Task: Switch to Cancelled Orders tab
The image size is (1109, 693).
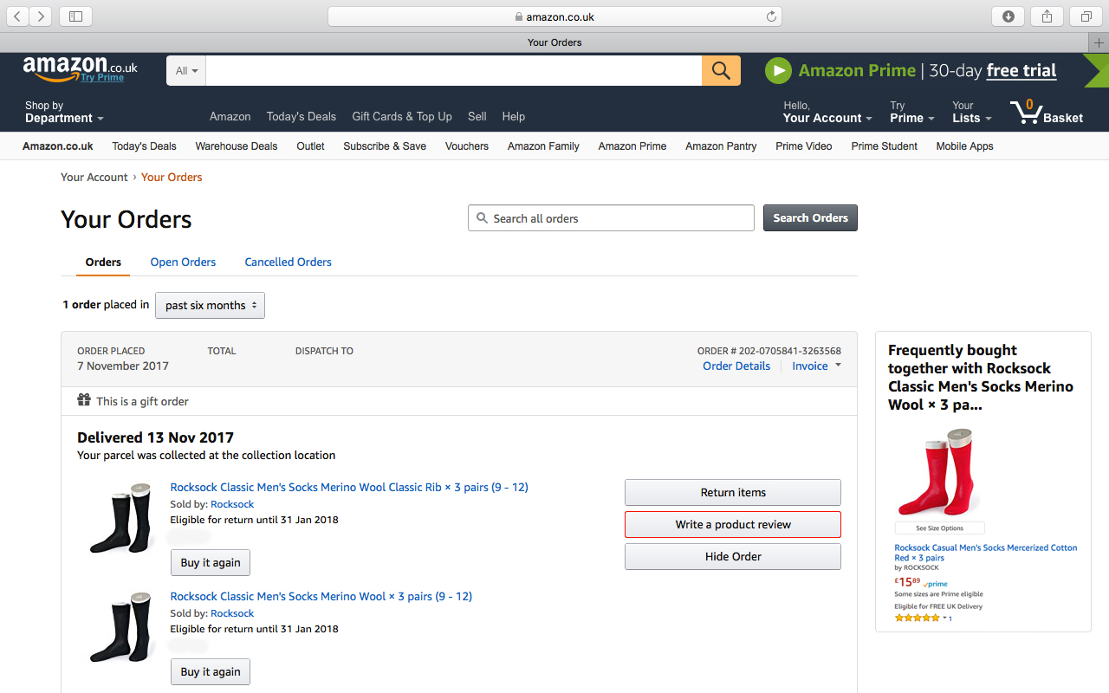Action: [x=288, y=262]
